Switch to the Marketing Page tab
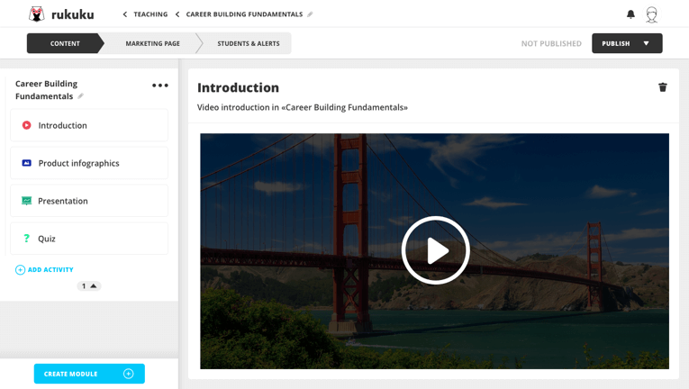 [152, 43]
